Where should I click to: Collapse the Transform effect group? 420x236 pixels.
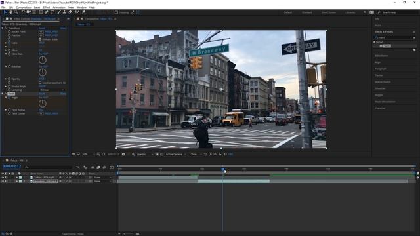3,28
